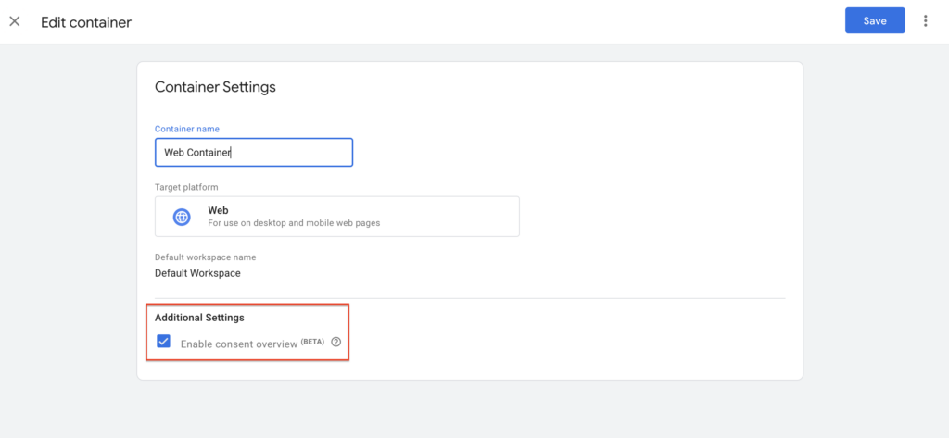Click the globe icon for Web platform

pyautogui.click(x=182, y=217)
